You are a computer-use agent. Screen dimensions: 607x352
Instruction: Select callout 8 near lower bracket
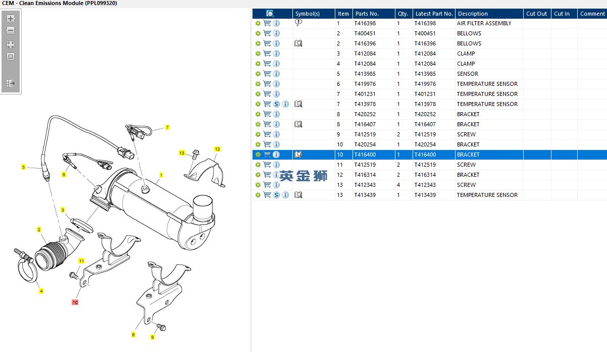pyautogui.click(x=133, y=334)
